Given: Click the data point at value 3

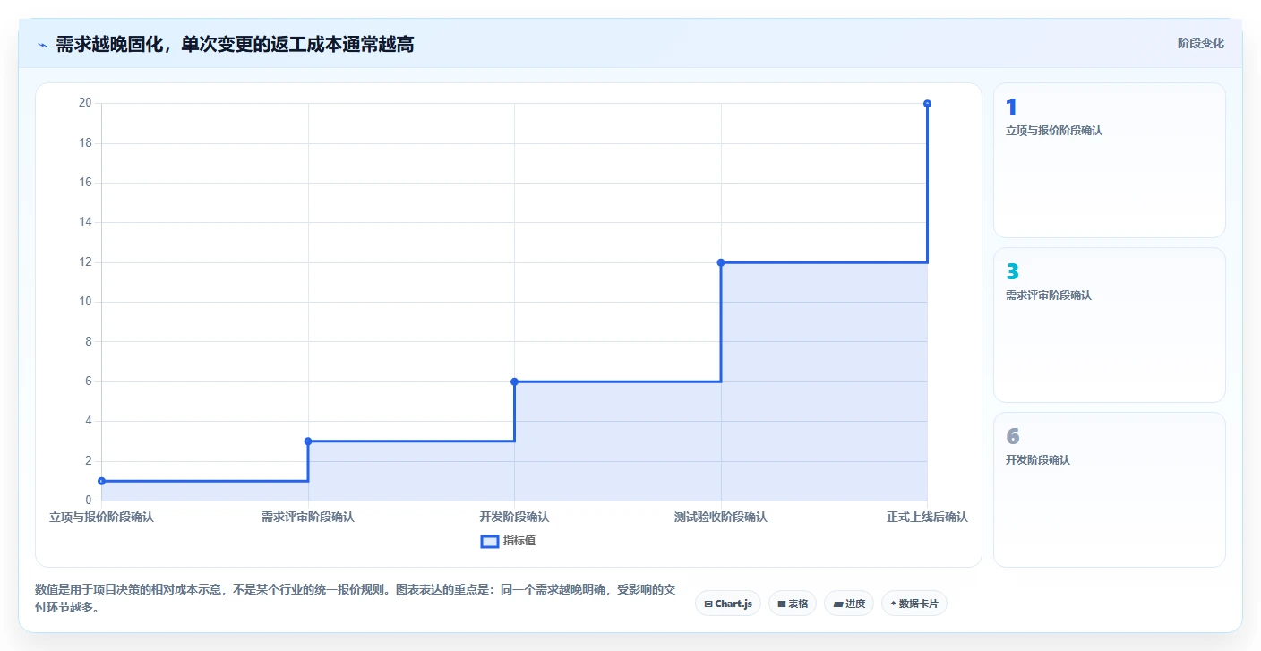Looking at the screenshot, I should (x=308, y=441).
